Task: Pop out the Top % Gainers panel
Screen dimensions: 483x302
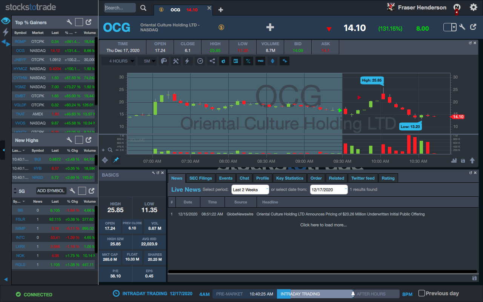Action: [89, 23]
